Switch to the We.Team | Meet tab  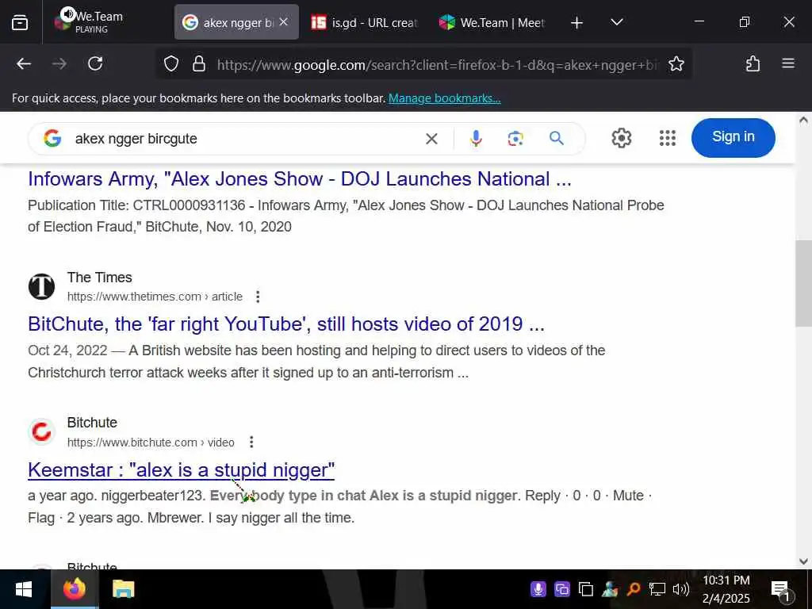[492, 22]
